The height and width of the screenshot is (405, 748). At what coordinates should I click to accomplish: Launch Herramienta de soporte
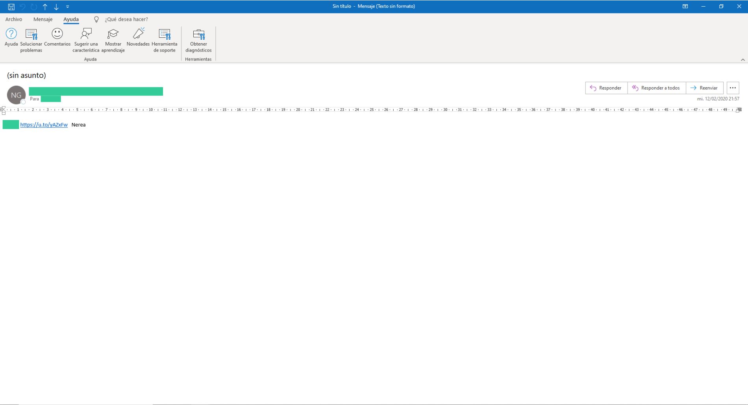164,34
